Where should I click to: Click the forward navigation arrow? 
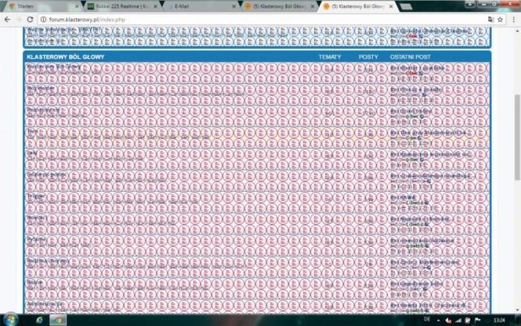click(19, 19)
